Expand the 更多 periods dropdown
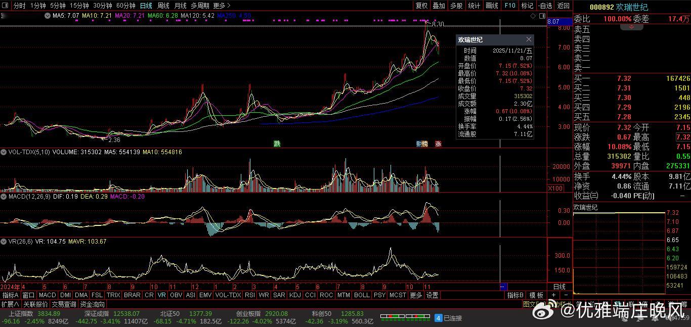Image resolution: width=691 pixels, height=327 pixels. (x=222, y=6)
